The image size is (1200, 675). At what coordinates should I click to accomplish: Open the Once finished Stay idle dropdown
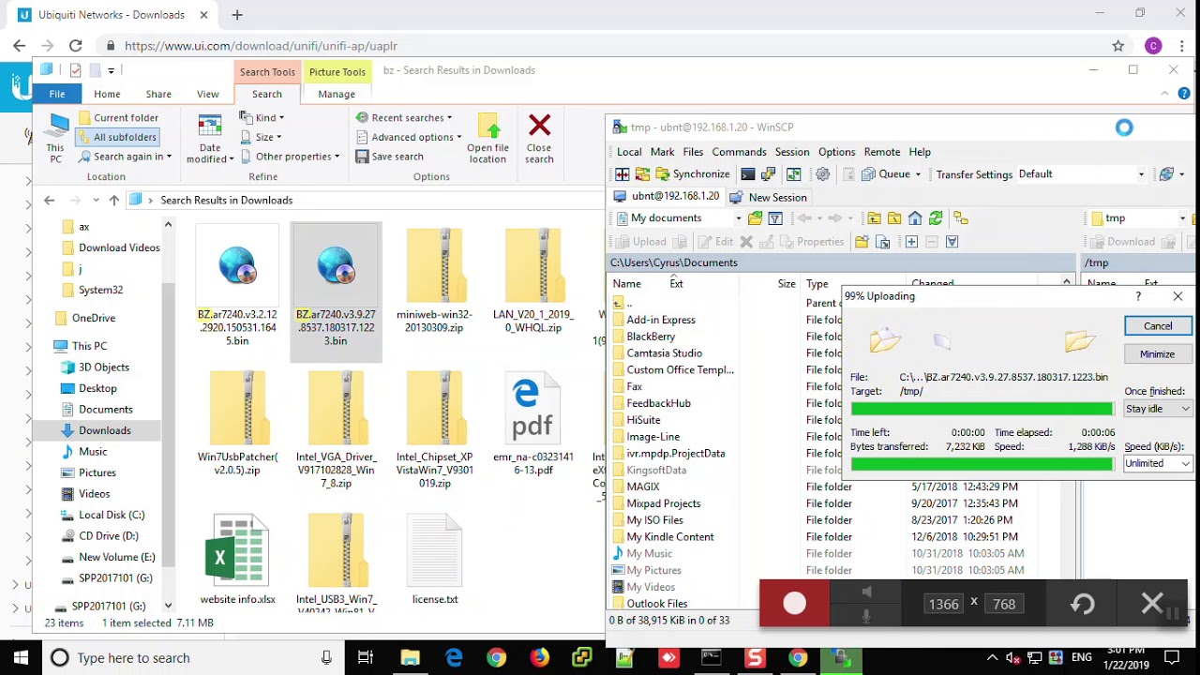1158,409
